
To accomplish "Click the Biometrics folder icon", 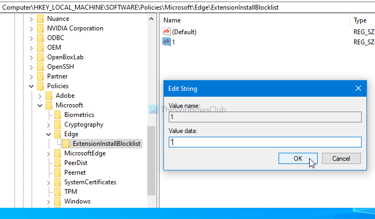I will [58, 115].
